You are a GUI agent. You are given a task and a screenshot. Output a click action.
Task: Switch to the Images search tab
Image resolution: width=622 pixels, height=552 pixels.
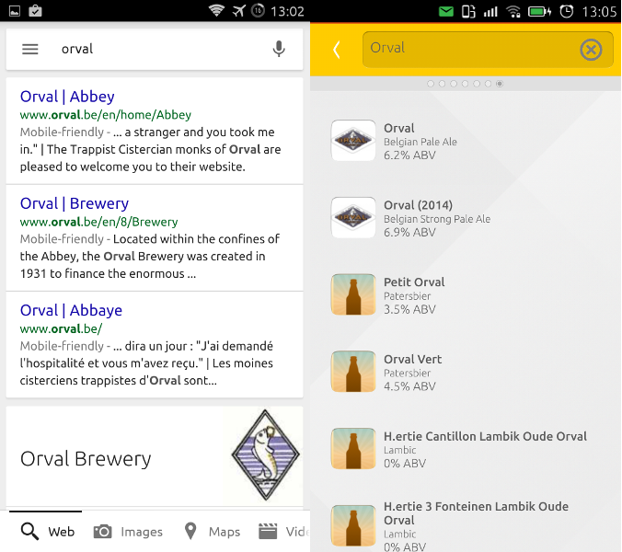(128, 532)
